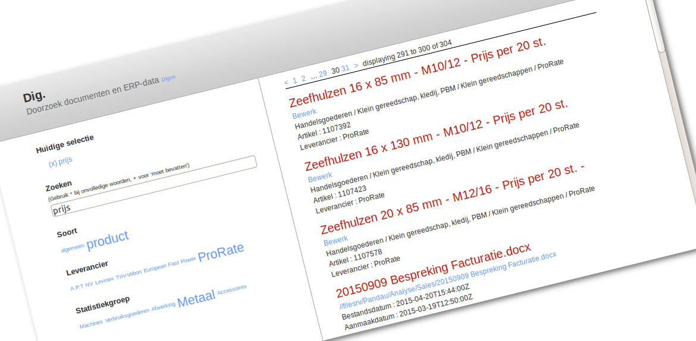Click Bewerk under Zeefhulzen 16 x 130 mm

coord(320,178)
